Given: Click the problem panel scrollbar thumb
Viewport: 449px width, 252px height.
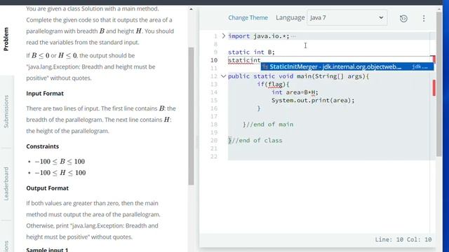Looking at the screenshot, I should pyautogui.click(x=192, y=116).
